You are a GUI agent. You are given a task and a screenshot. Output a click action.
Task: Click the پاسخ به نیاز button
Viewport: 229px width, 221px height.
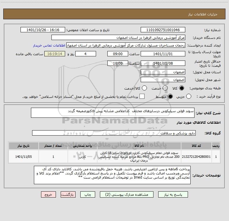(x=173, y=195)
